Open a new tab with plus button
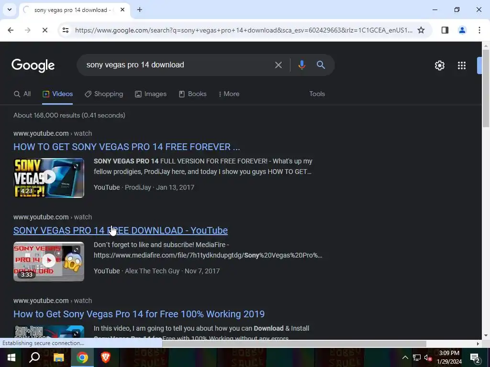Image resolution: width=490 pixels, height=367 pixels. [x=140, y=10]
